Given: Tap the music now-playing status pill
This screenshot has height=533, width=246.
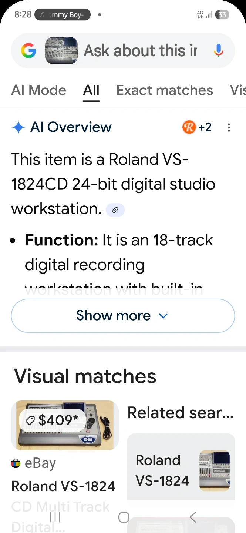Looking at the screenshot, I should pos(63,15).
